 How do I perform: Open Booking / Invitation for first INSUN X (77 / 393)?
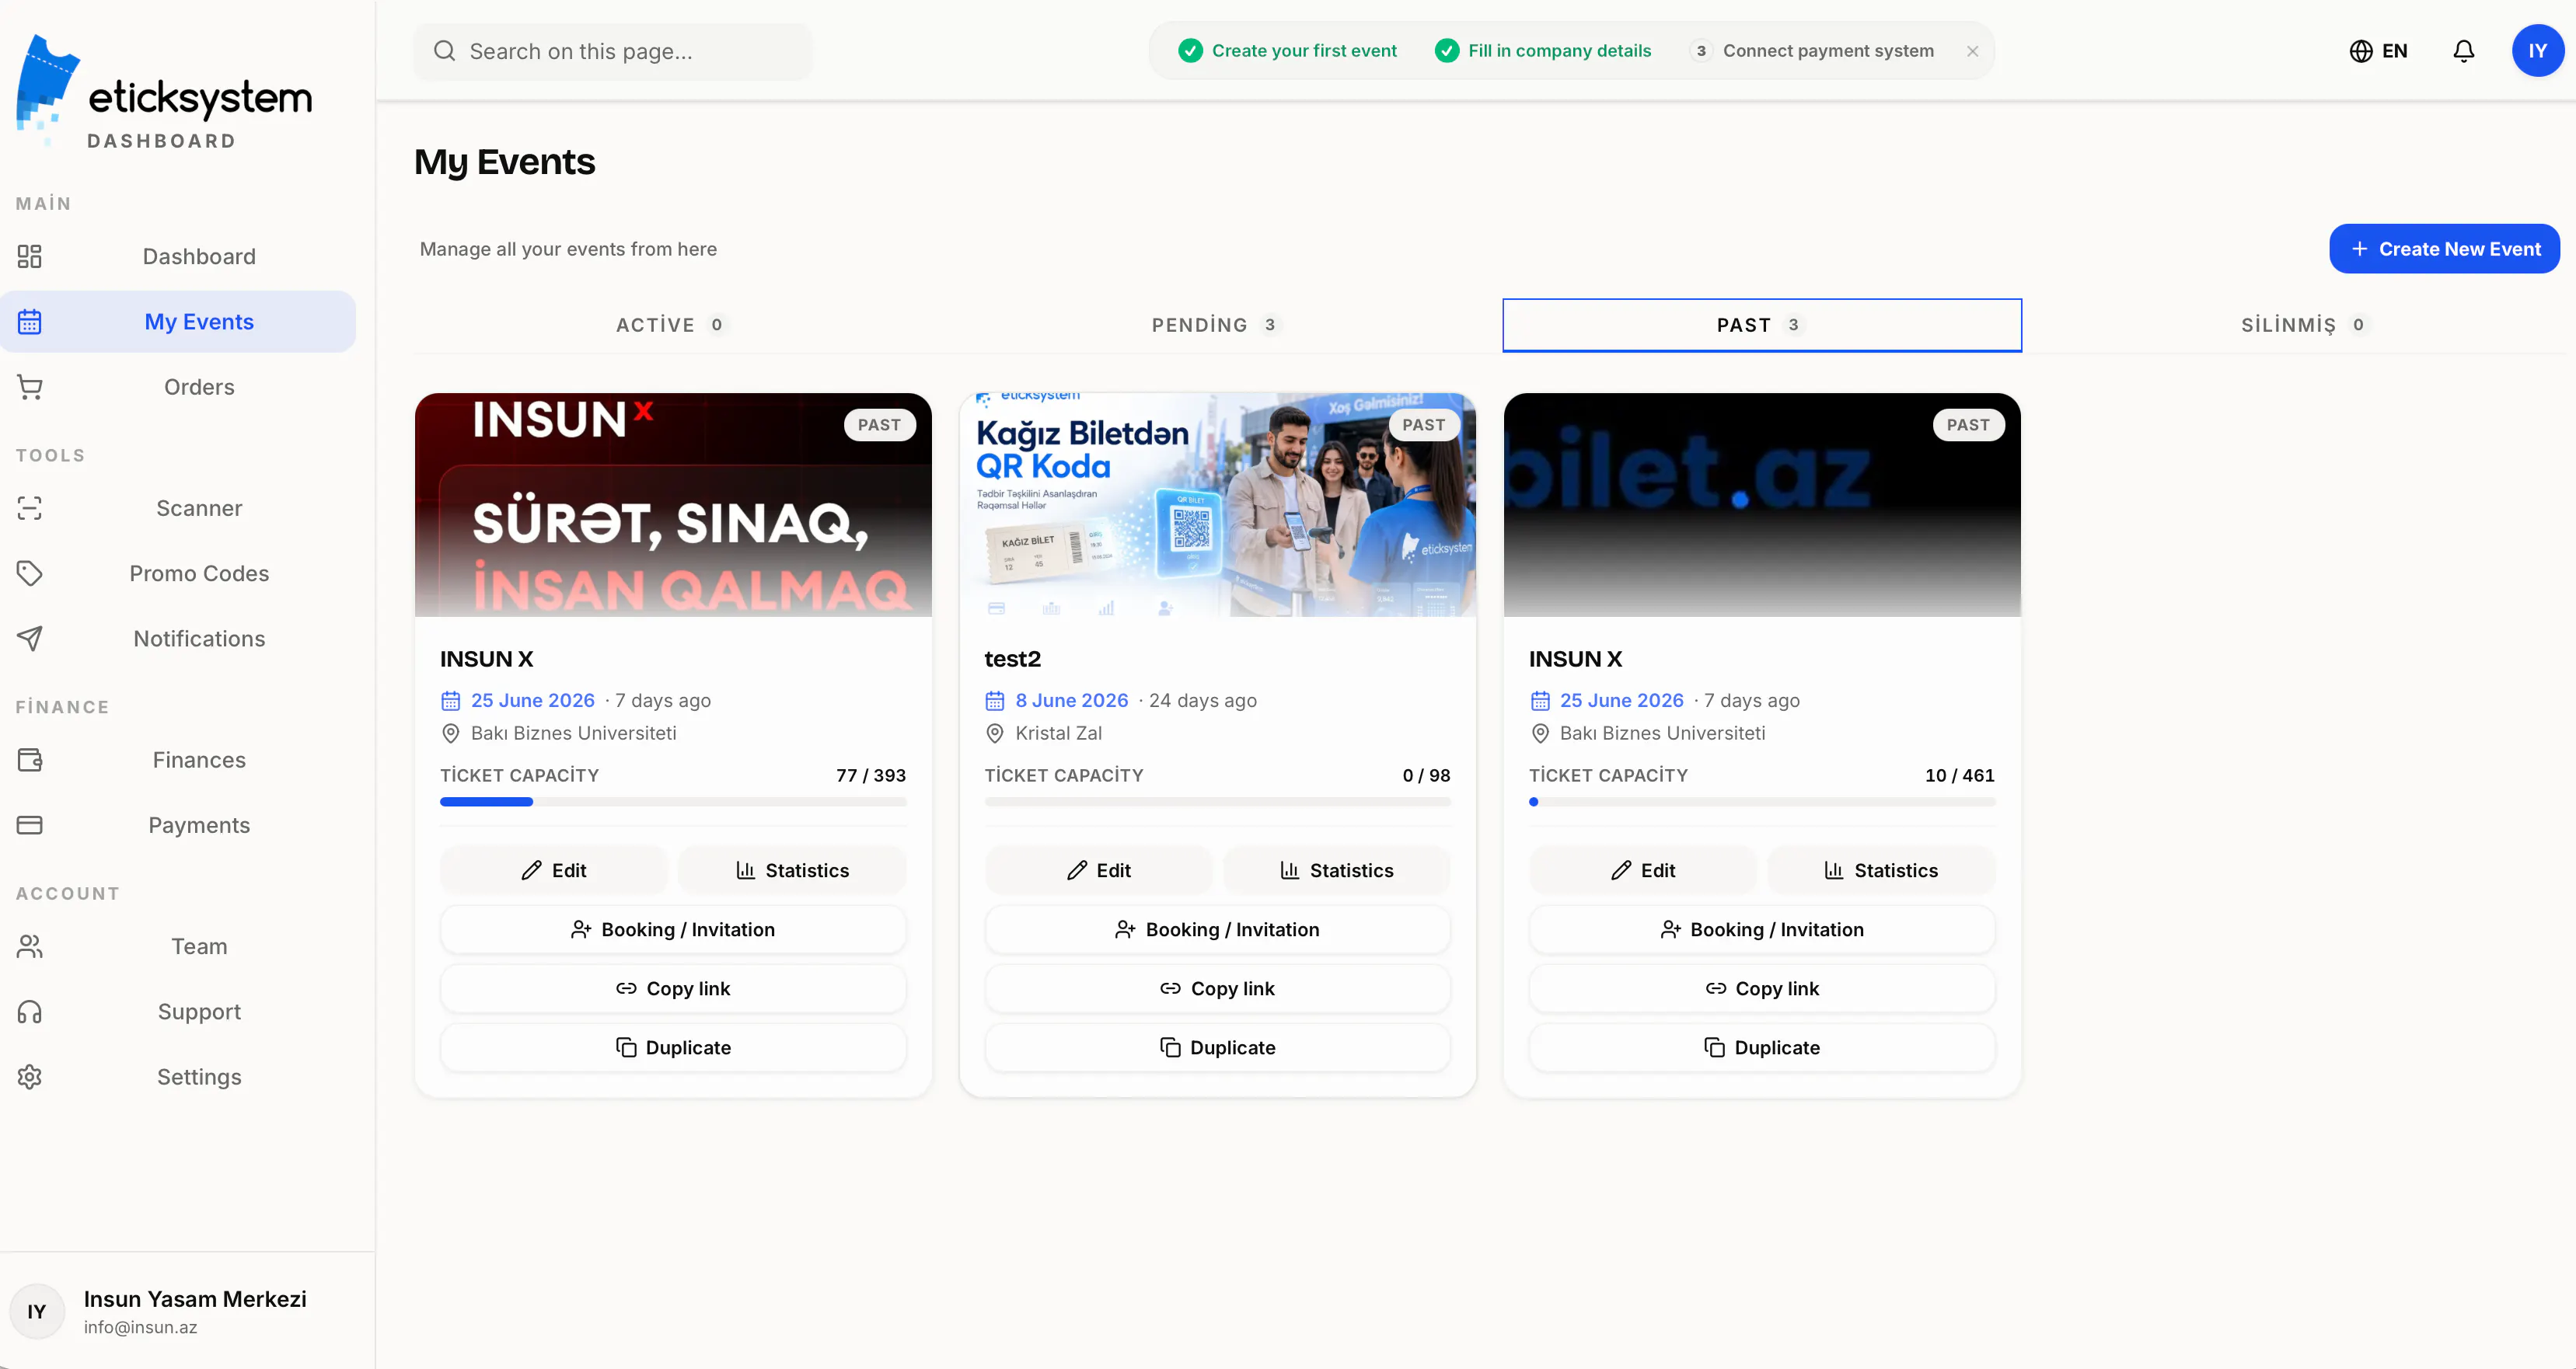[x=673, y=929]
